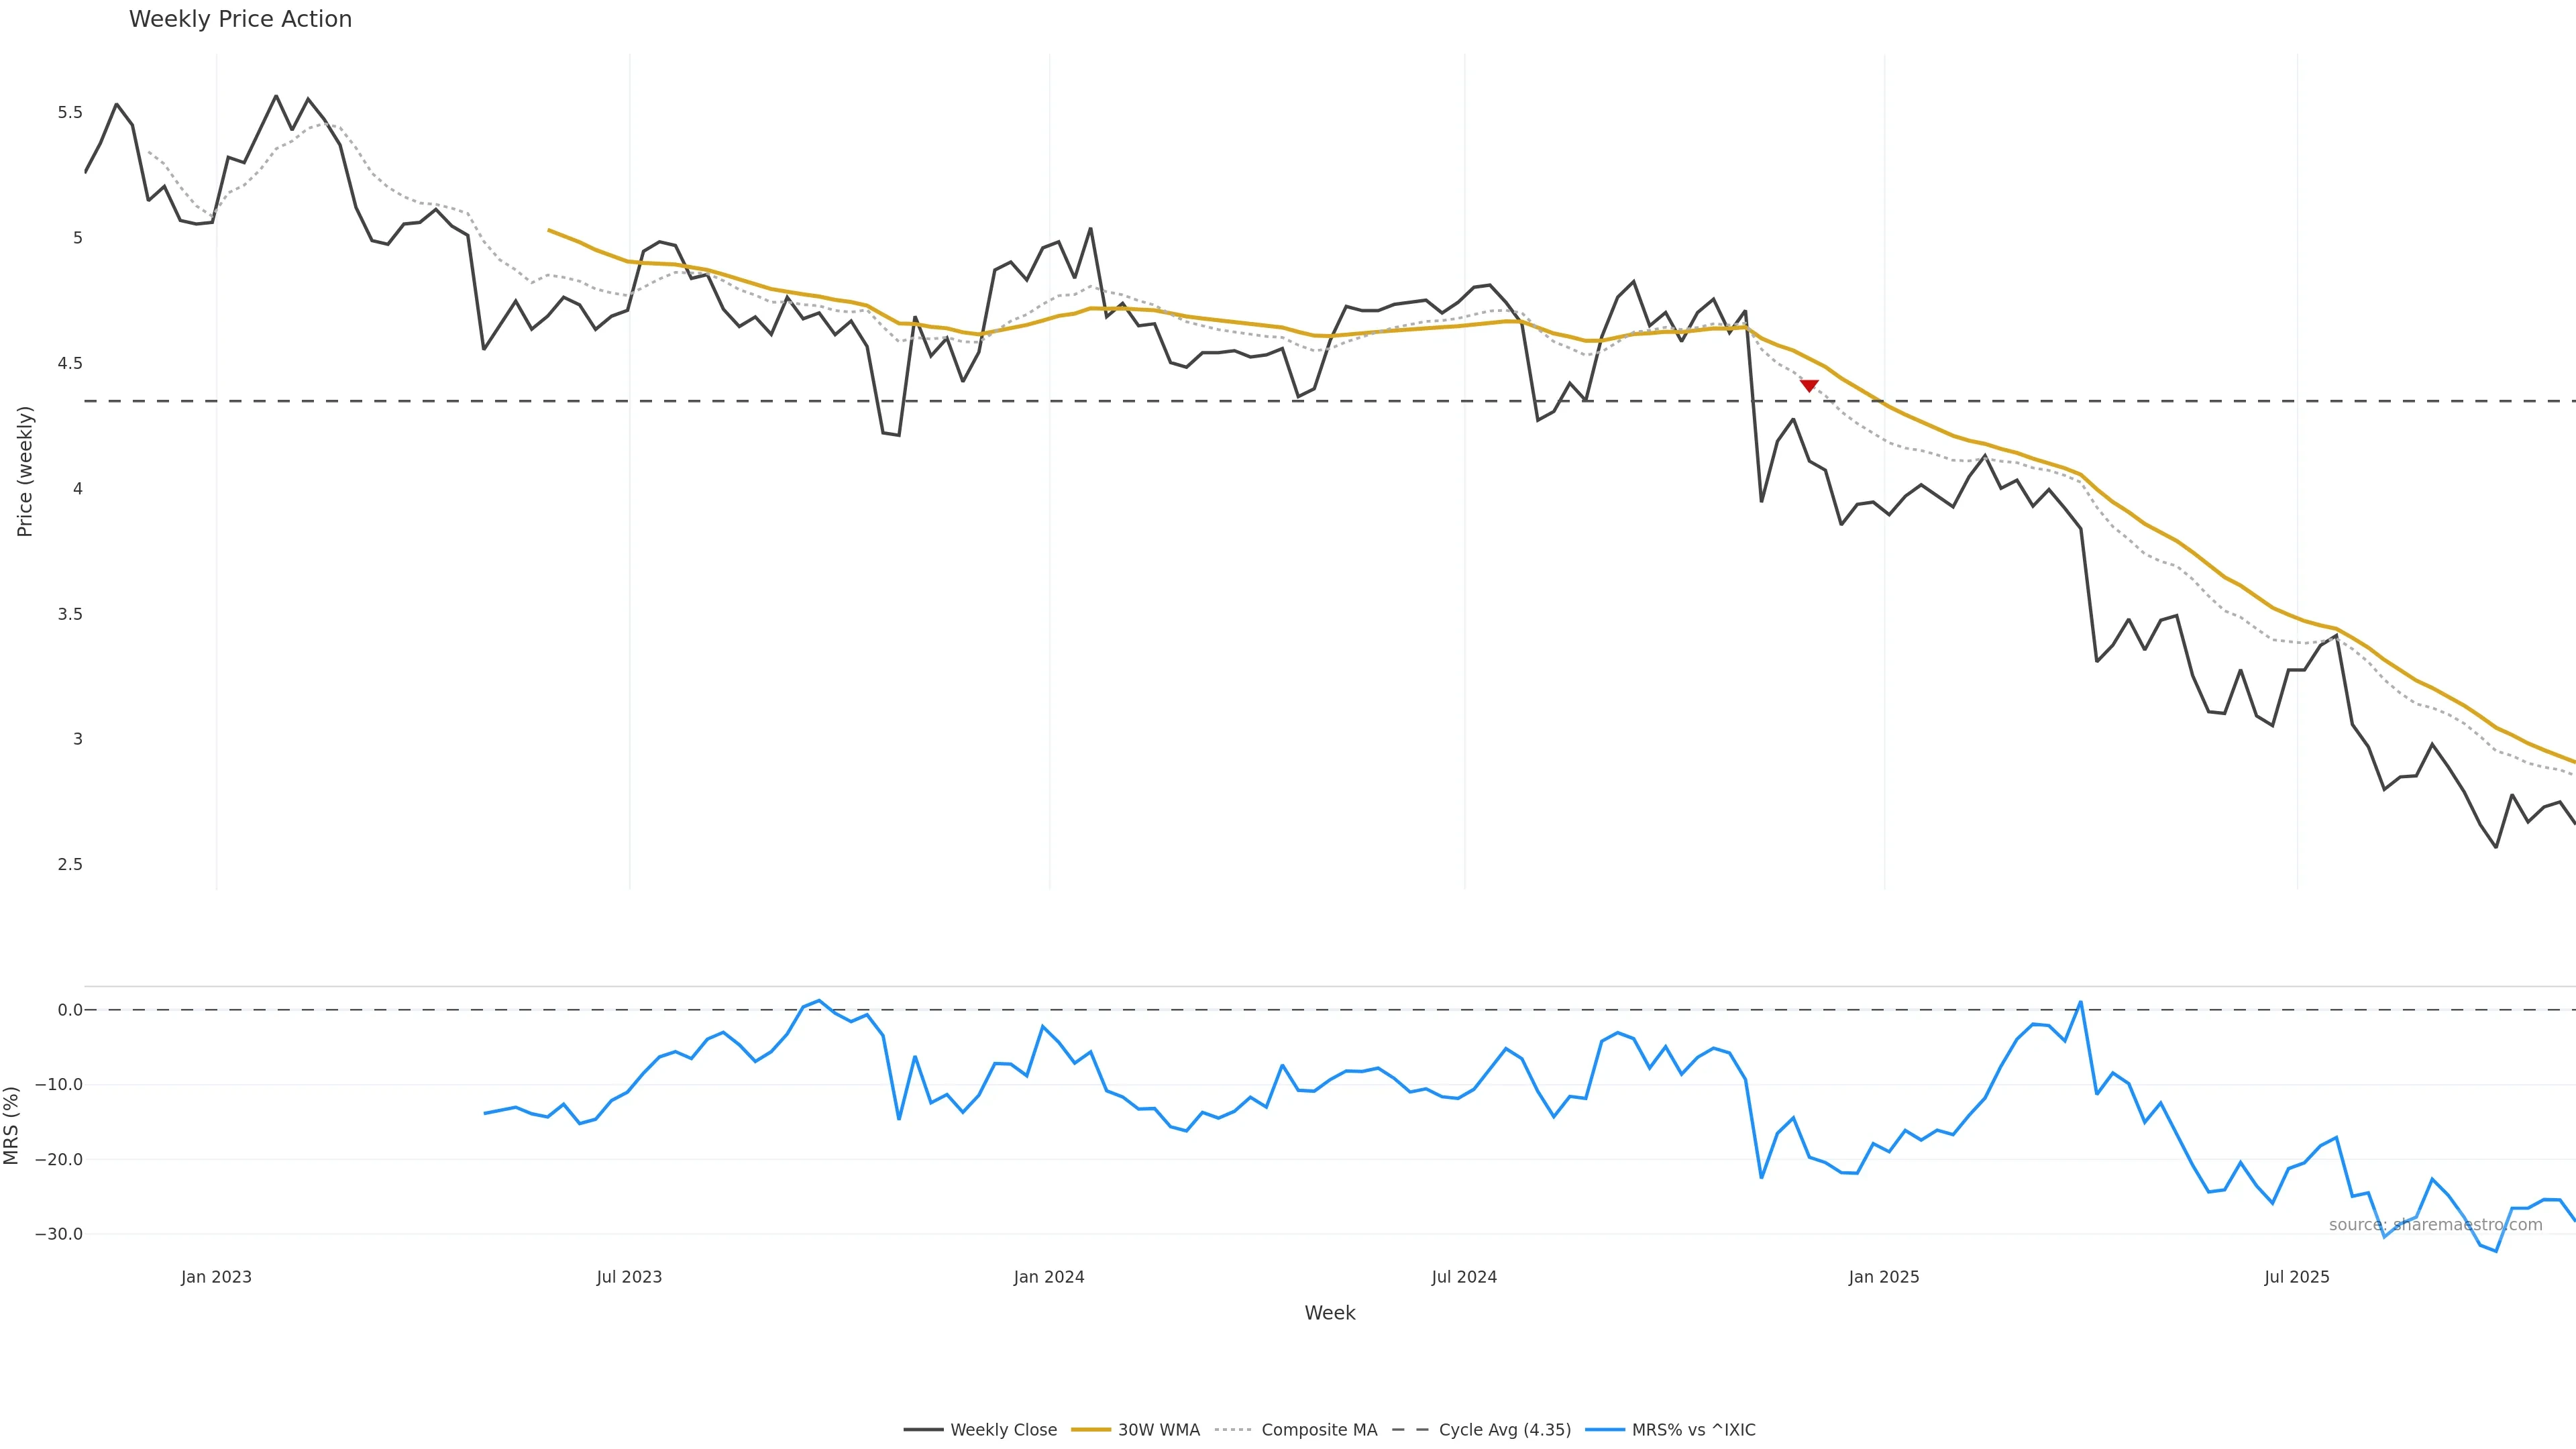
Task: Click the 2.5 price axis tick
Action: click(70, 864)
